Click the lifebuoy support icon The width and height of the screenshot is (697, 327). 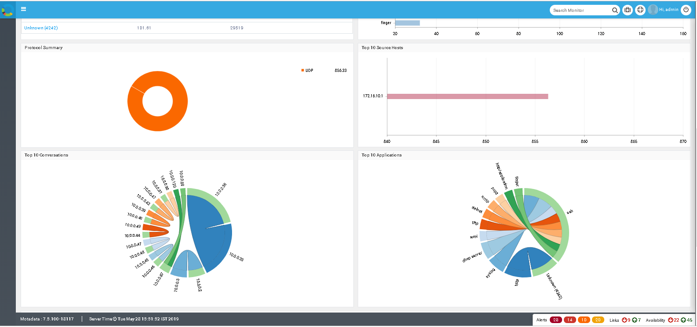(x=640, y=10)
